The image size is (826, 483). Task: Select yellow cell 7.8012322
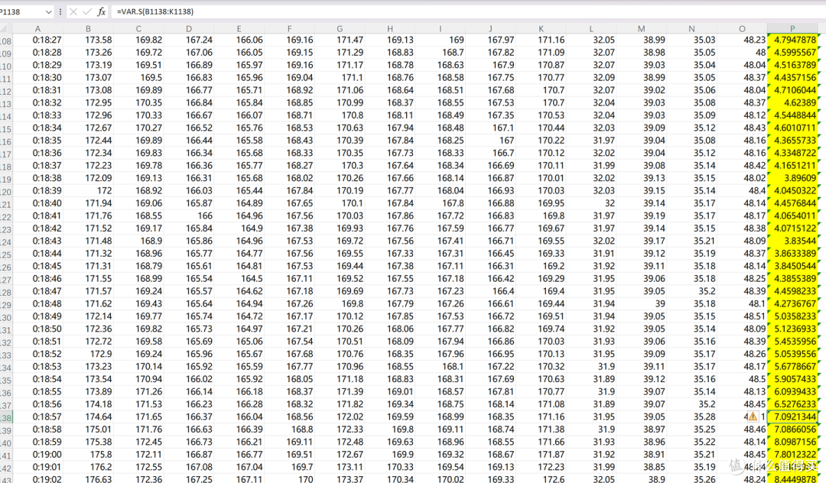[793, 454]
